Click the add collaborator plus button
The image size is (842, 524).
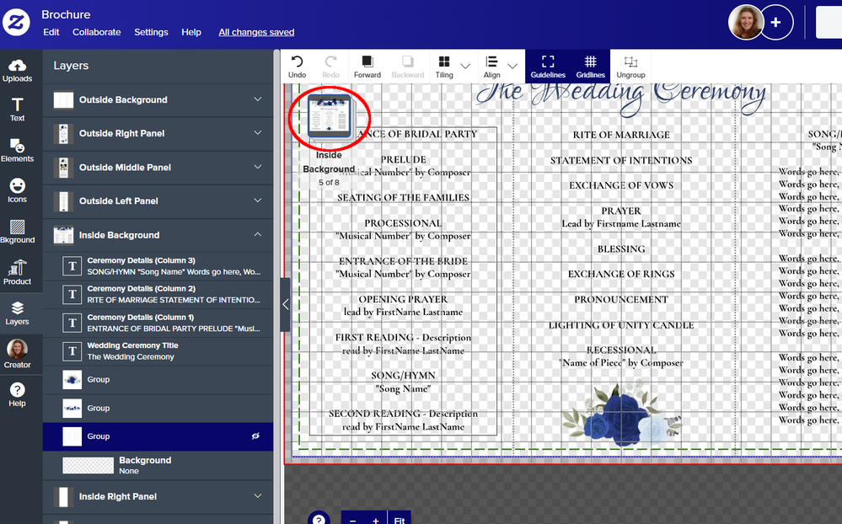pyautogui.click(x=776, y=23)
